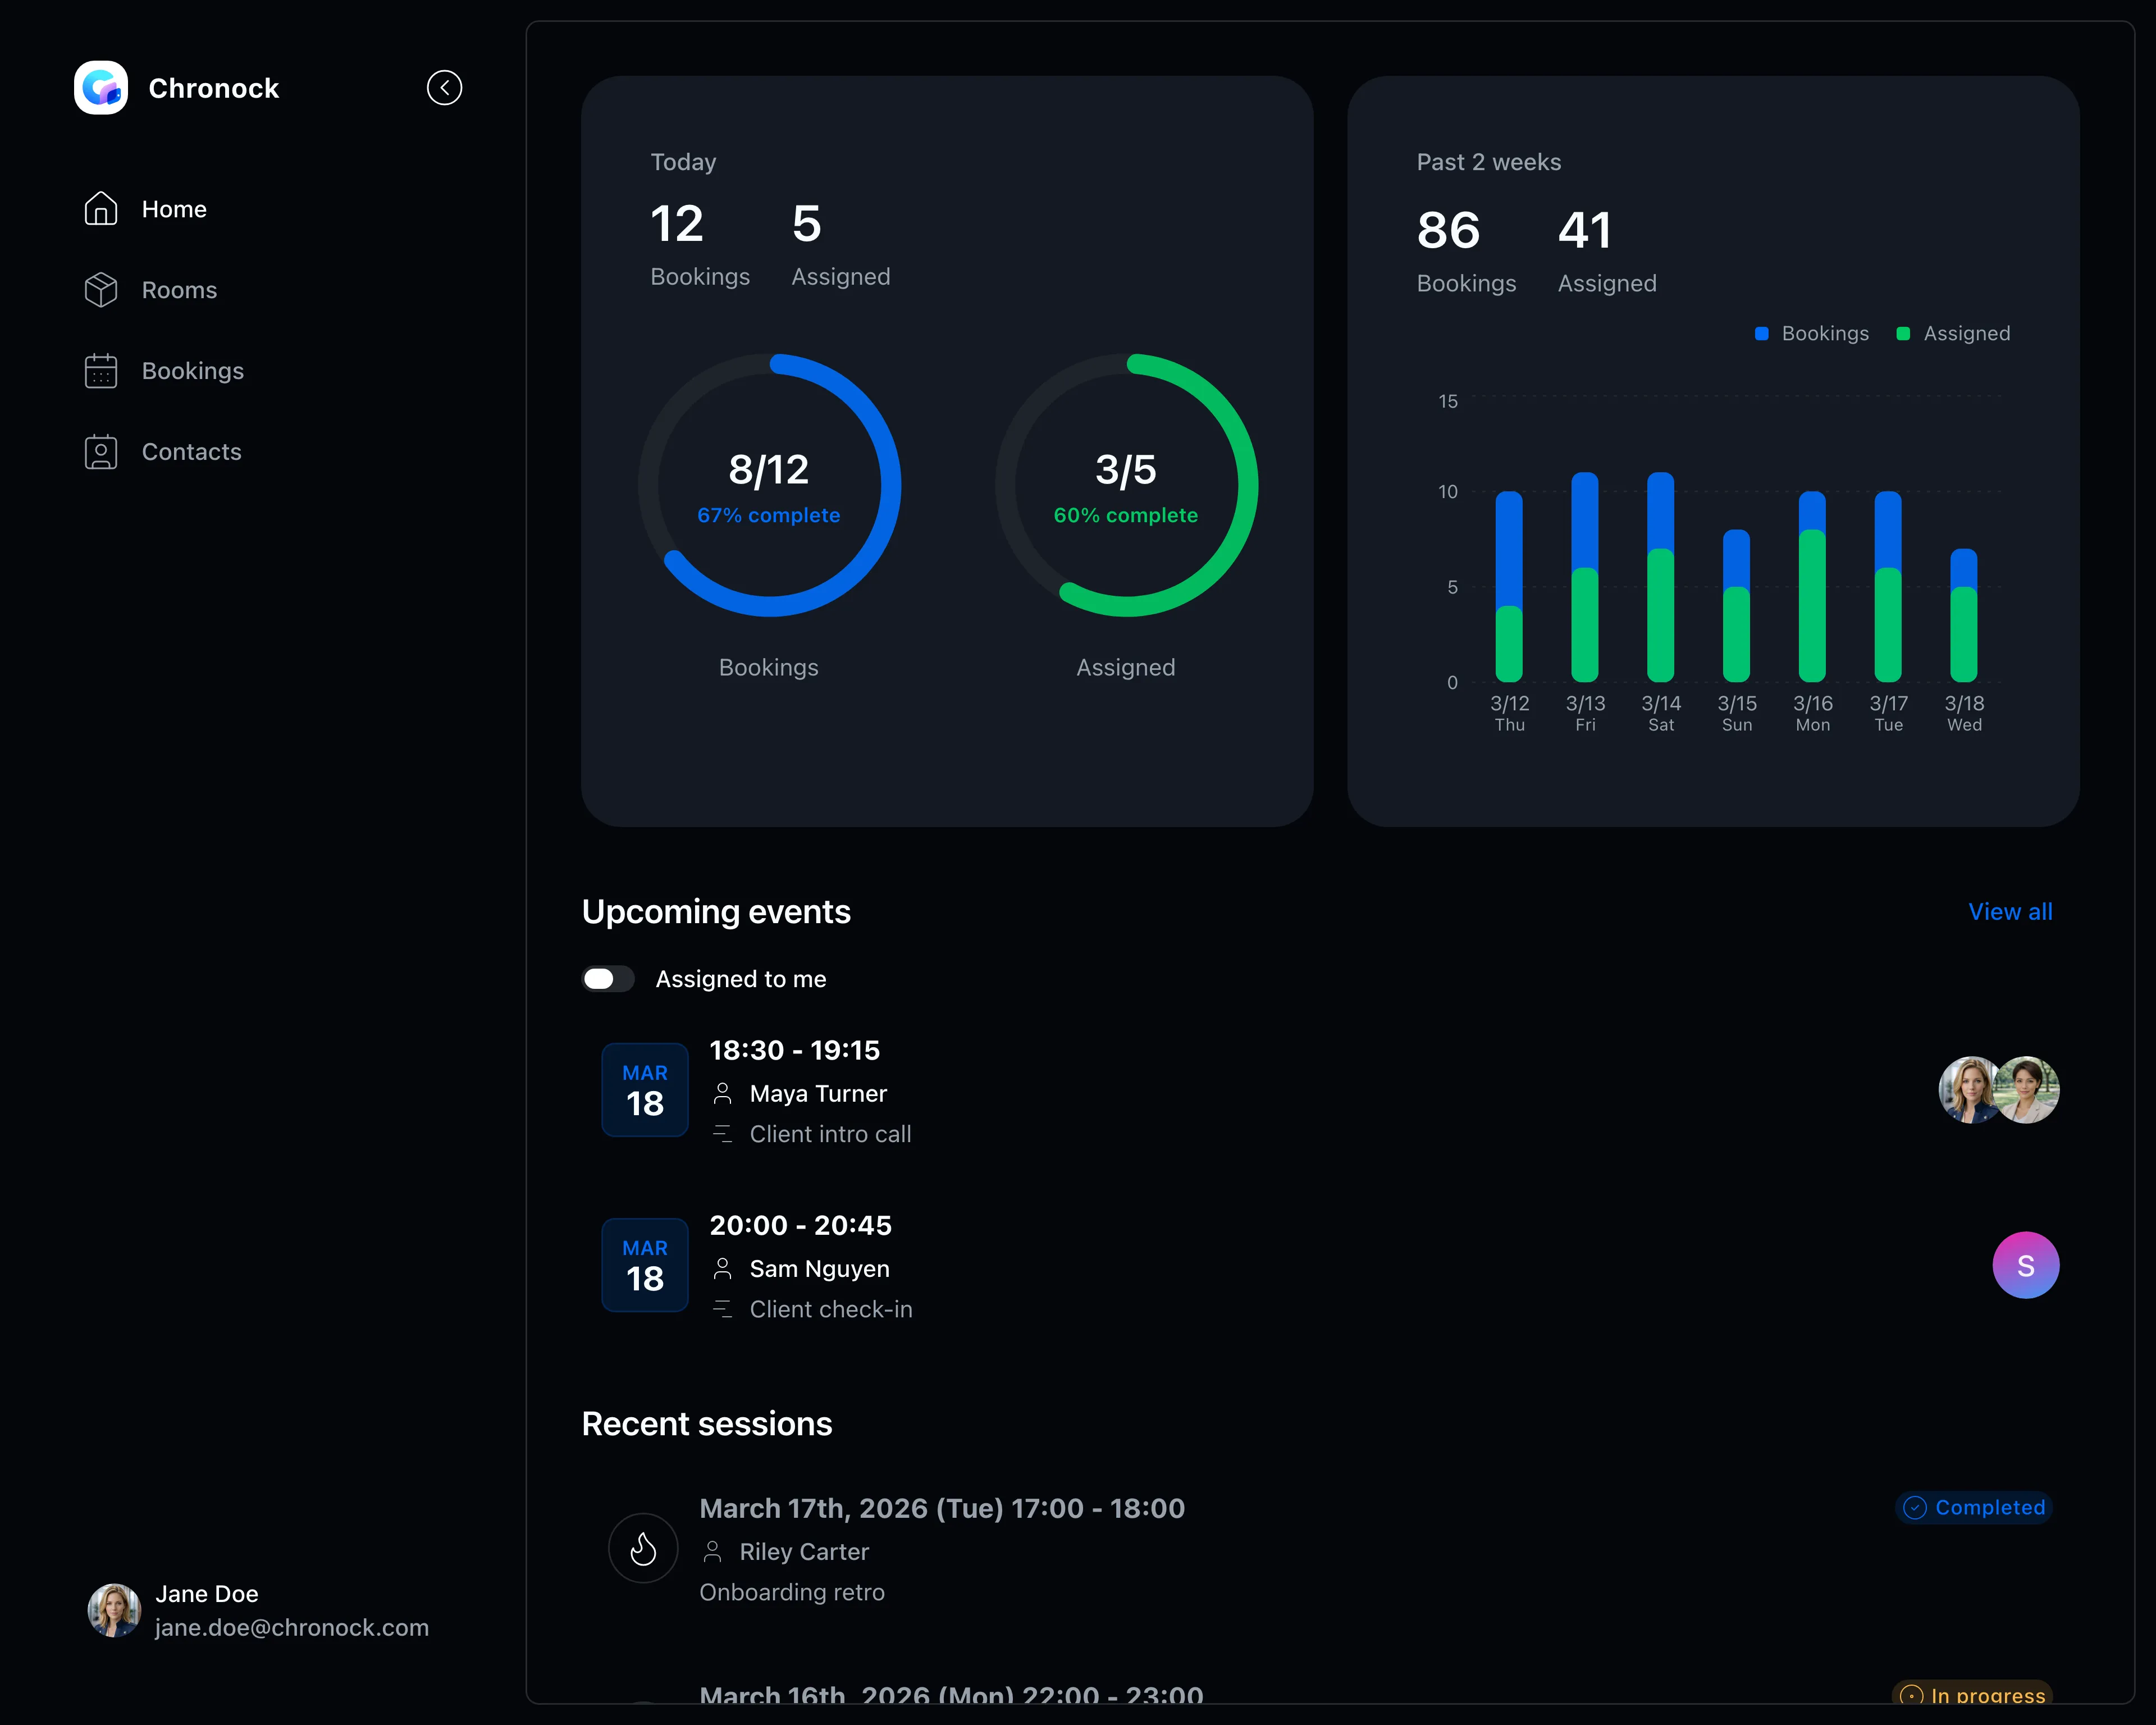Toggle the Bookings legend swatch
Screen dimensions: 2156x1725
[1762, 334]
